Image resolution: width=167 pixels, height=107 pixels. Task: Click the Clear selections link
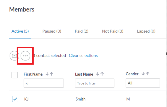click(83, 55)
